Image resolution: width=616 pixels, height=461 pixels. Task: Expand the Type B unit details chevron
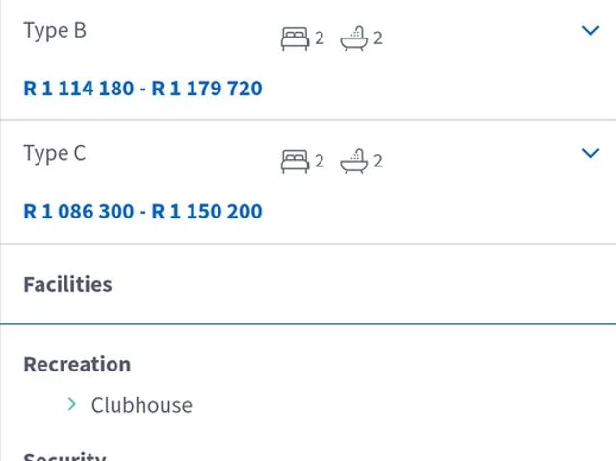click(x=591, y=30)
